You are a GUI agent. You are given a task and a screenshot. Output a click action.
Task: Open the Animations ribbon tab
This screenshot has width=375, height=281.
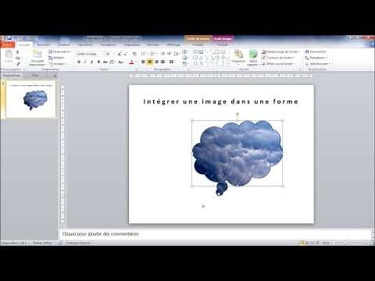pyautogui.click(x=108, y=44)
